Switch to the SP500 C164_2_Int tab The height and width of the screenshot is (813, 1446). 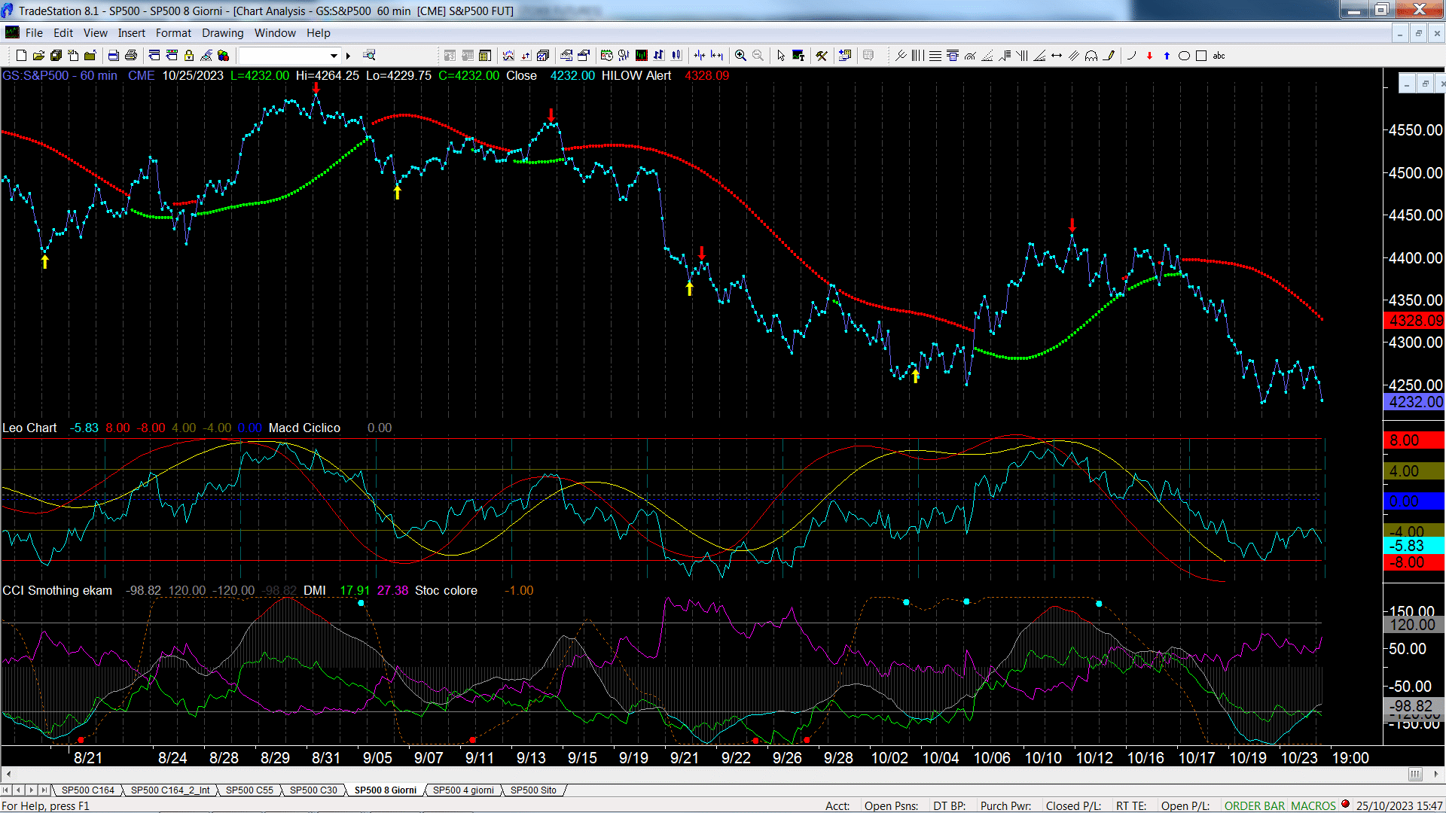[170, 790]
